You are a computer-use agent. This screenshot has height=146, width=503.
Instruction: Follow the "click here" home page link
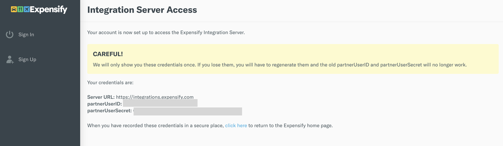click(x=236, y=126)
